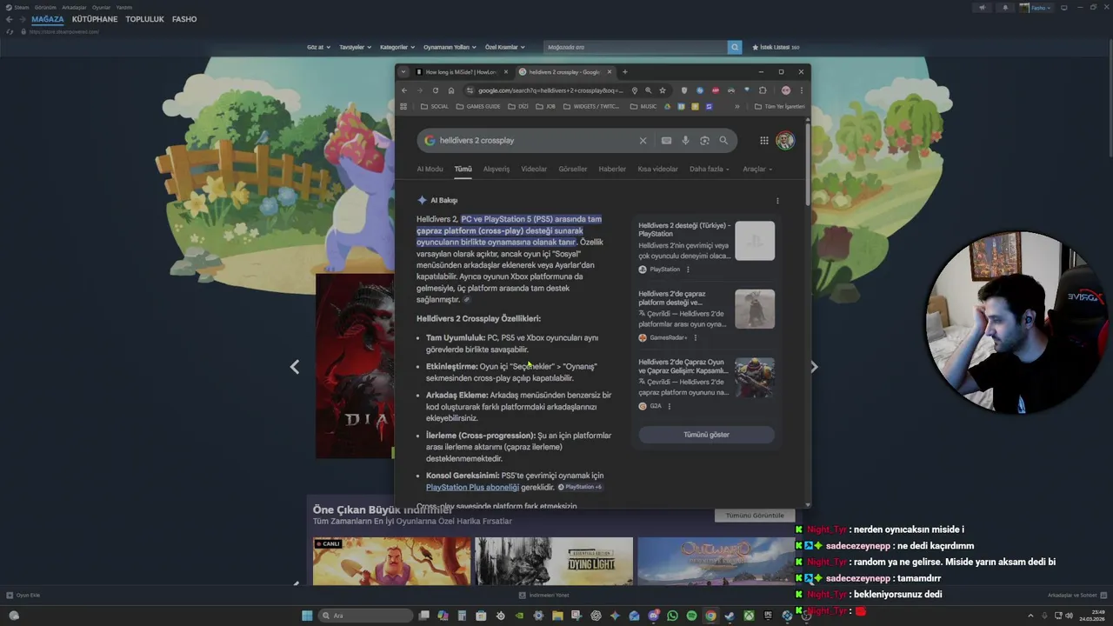The image size is (1113, 626).
Task: Click the Windows taskbar Ara search box
Action: click(365, 616)
